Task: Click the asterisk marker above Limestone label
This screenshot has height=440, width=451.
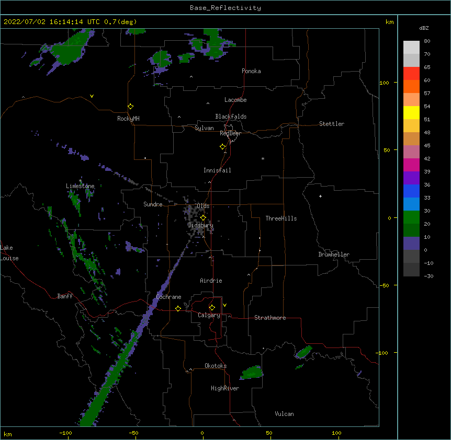Action: pyautogui.click(x=81, y=181)
